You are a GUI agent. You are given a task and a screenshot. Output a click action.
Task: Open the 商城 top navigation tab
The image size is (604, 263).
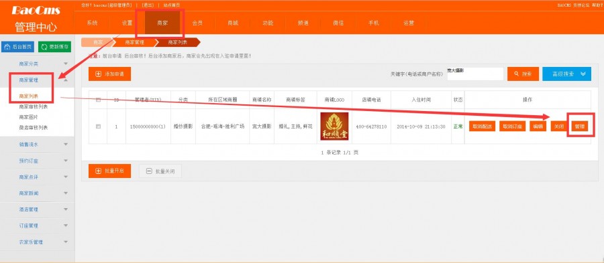click(233, 23)
